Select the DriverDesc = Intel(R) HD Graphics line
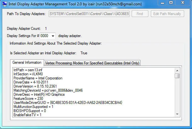 [39, 94]
